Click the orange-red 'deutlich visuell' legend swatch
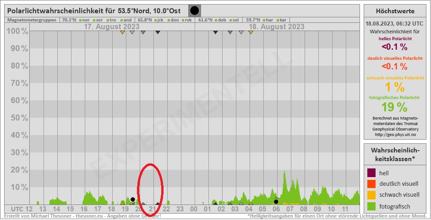Viewport: 431px width, 220px height. 371,184
